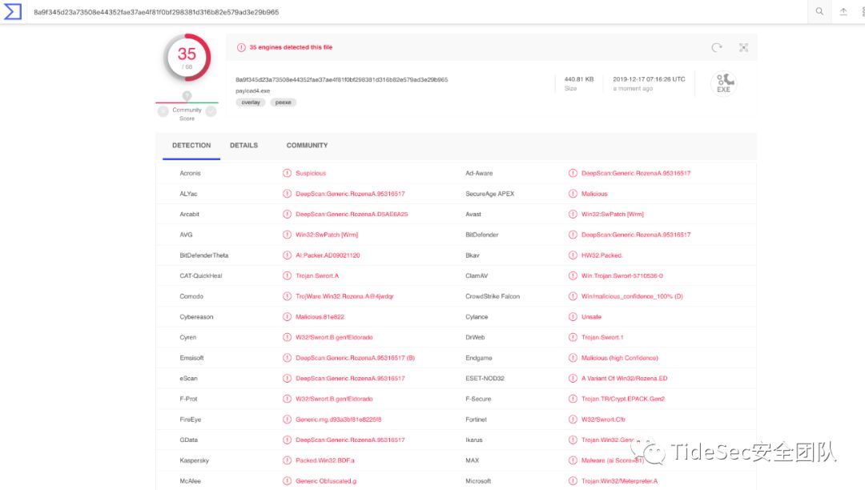Click 'A Variant Of Win32/Rozena.ED' result

pos(625,378)
